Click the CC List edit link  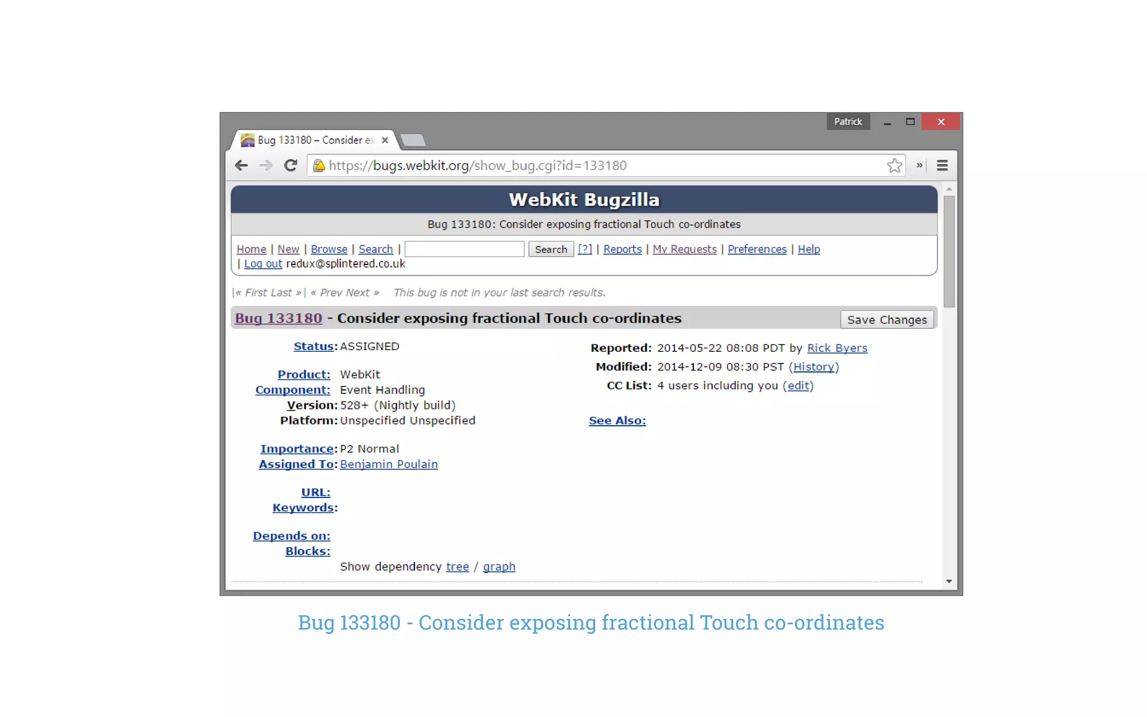[798, 386]
